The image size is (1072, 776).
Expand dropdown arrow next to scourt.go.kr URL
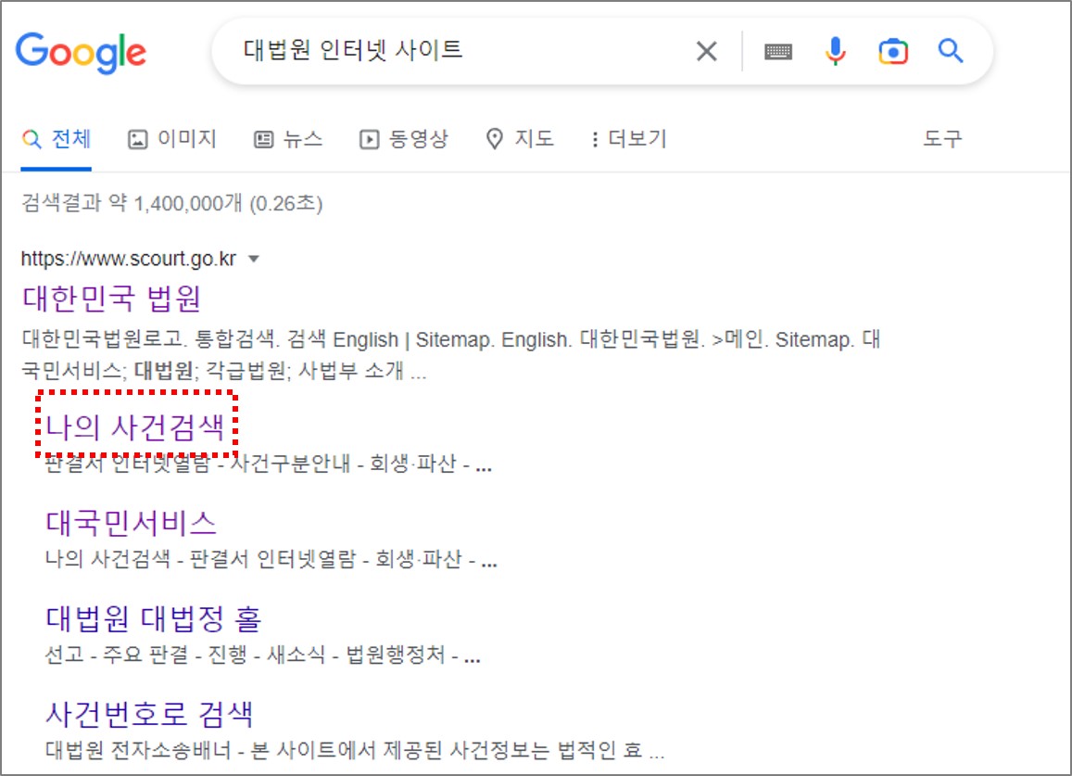(254, 259)
